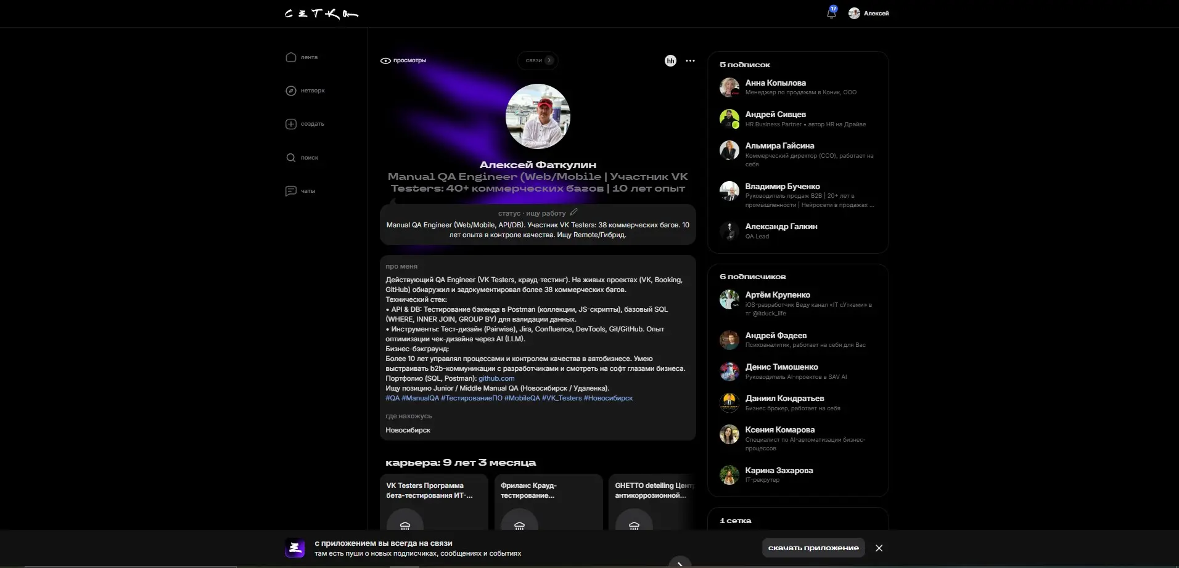Open Владимир Бученко profile name

[x=783, y=186]
